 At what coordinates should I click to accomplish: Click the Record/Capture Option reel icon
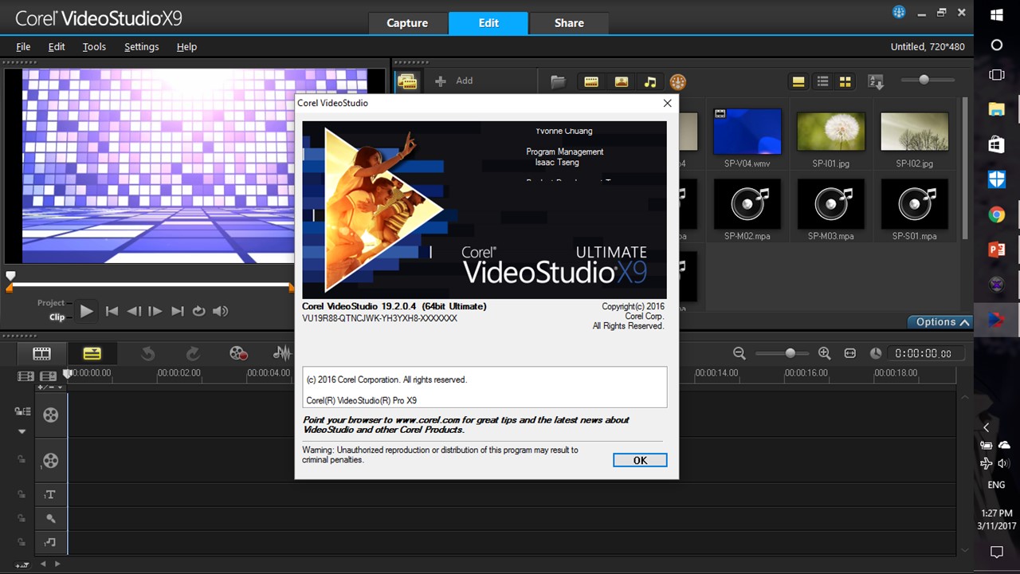click(x=238, y=353)
